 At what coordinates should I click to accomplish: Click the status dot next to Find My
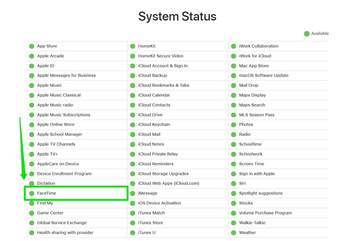point(31,203)
